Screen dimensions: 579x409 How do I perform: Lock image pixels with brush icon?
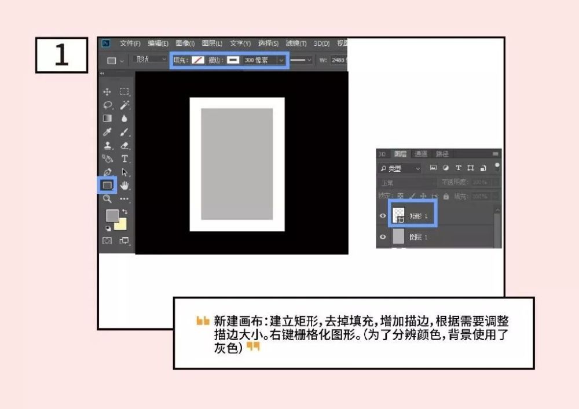click(x=412, y=196)
